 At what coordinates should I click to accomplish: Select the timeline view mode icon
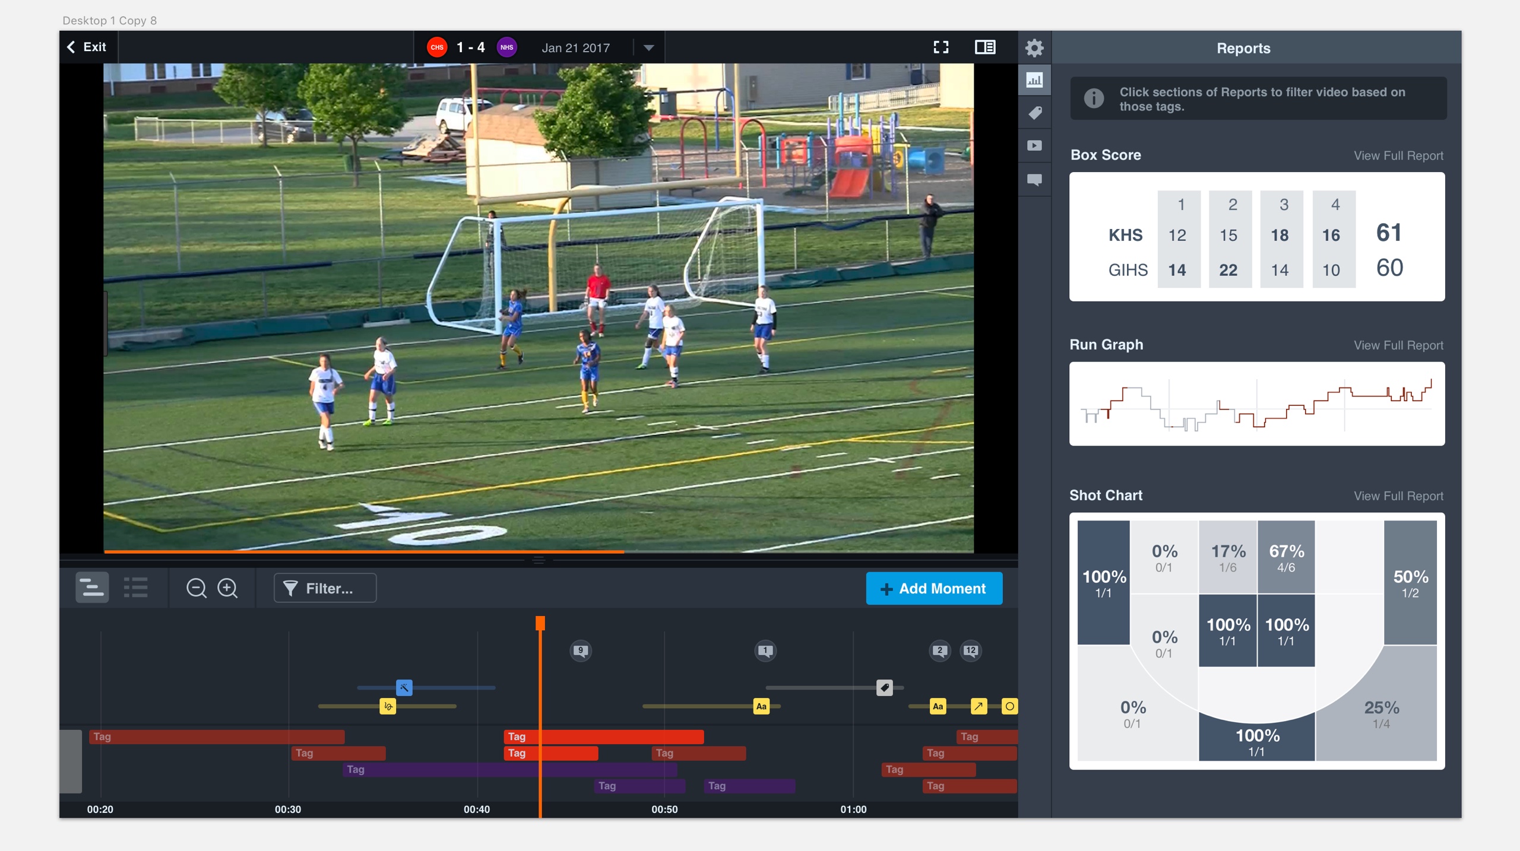[92, 588]
